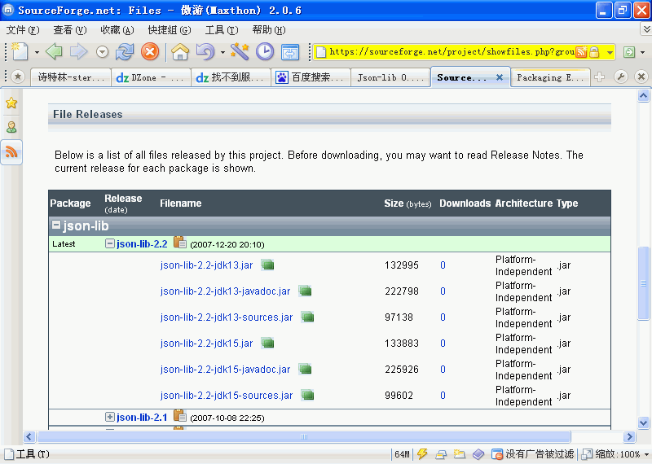This screenshot has height=464, width=652.
Task: Click the New page toolbar icon
Action: (x=20, y=52)
